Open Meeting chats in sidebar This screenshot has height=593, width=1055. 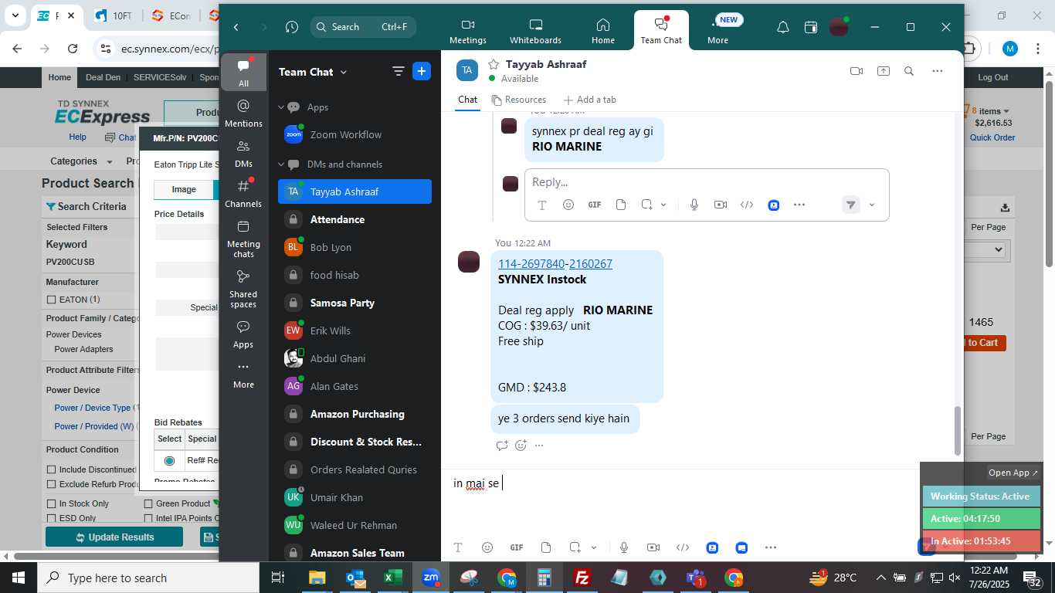(243, 238)
